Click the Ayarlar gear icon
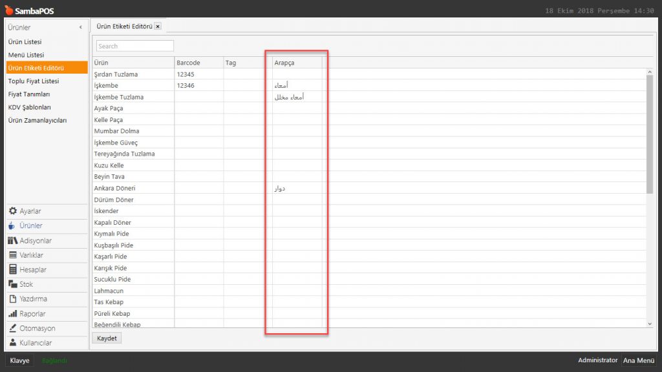 (x=13, y=211)
